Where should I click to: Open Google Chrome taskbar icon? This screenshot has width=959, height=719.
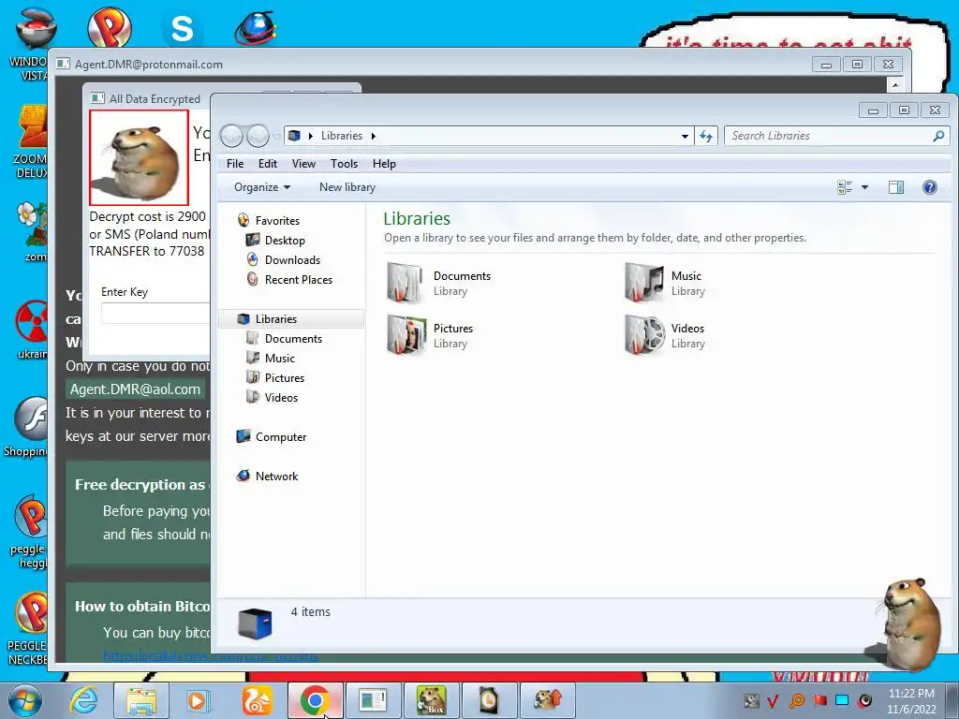tap(315, 700)
